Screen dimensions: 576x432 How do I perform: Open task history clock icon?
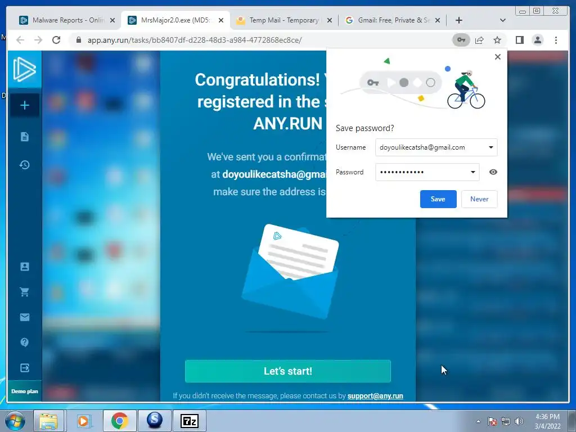coord(25,165)
